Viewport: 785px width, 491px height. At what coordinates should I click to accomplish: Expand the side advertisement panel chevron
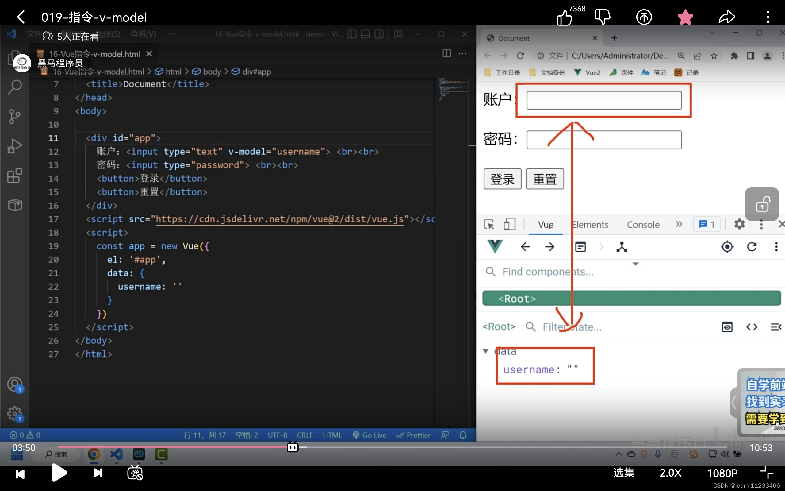tap(733, 402)
